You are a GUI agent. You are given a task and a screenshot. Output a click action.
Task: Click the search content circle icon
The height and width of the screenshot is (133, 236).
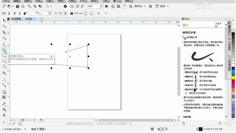coord(65,6)
